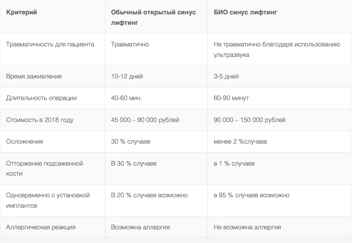Click the 45 000 – 90 000 рублей price
The height and width of the screenshot is (243, 352).
(x=145, y=120)
